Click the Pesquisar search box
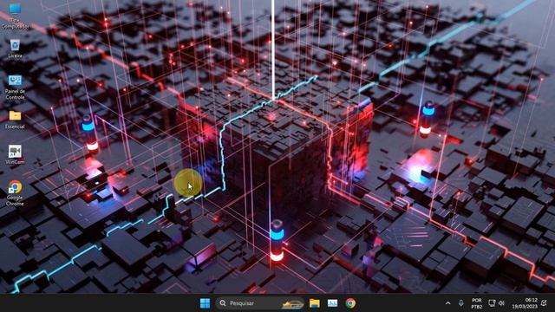Viewport: 555px width, 312px height. coord(260,303)
